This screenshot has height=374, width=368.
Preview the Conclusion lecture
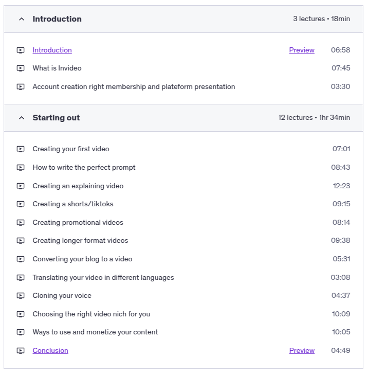coord(302,351)
